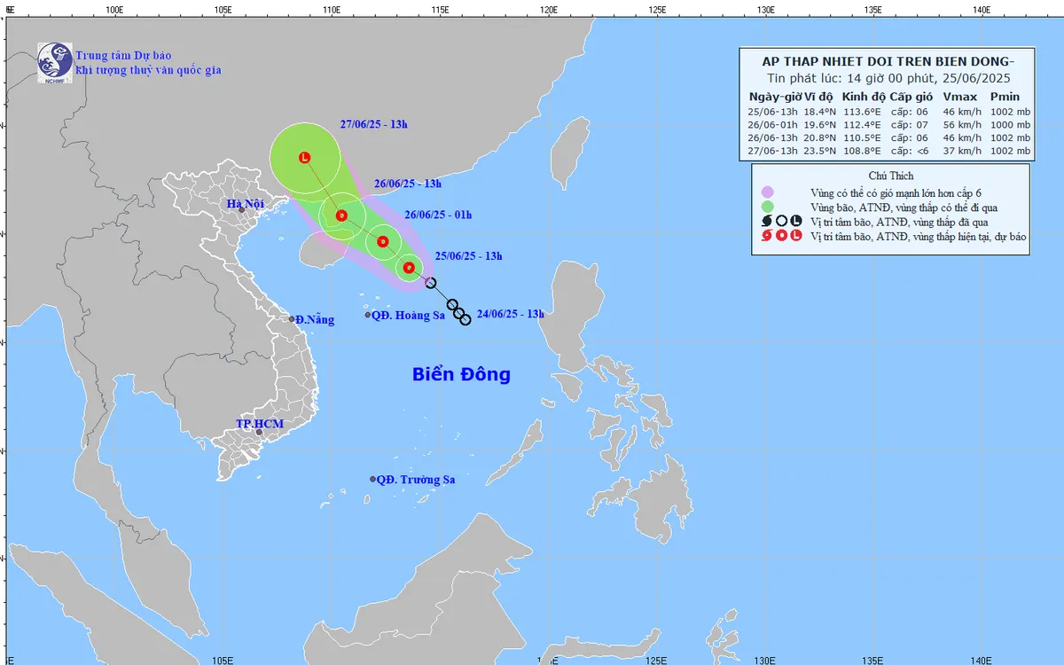The image size is (1064, 665).
Task: Click the 'Cấp gió' column header
Action: pyautogui.click(x=911, y=97)
